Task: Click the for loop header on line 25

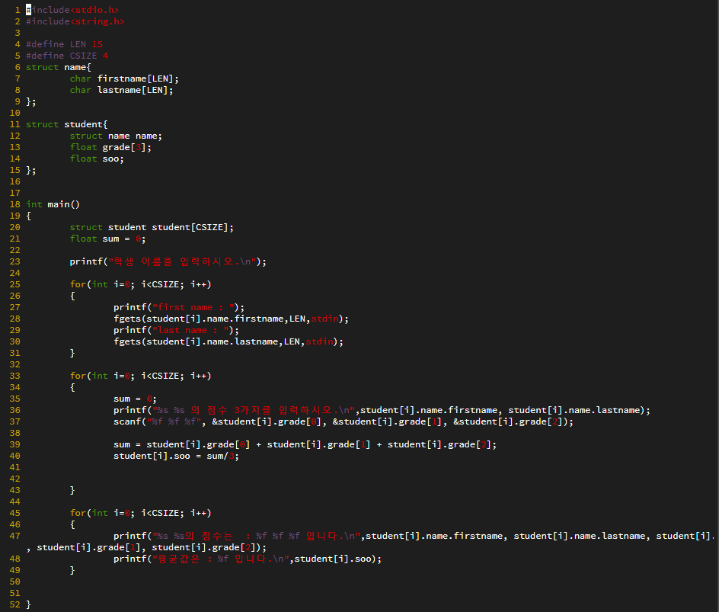Action: 141,284
